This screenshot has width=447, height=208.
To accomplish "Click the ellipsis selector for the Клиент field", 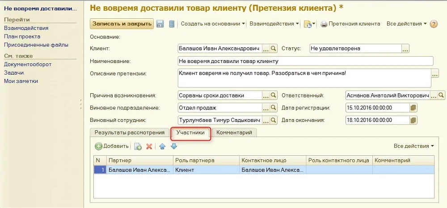I will pyautogui.click(x=266, y=49).
